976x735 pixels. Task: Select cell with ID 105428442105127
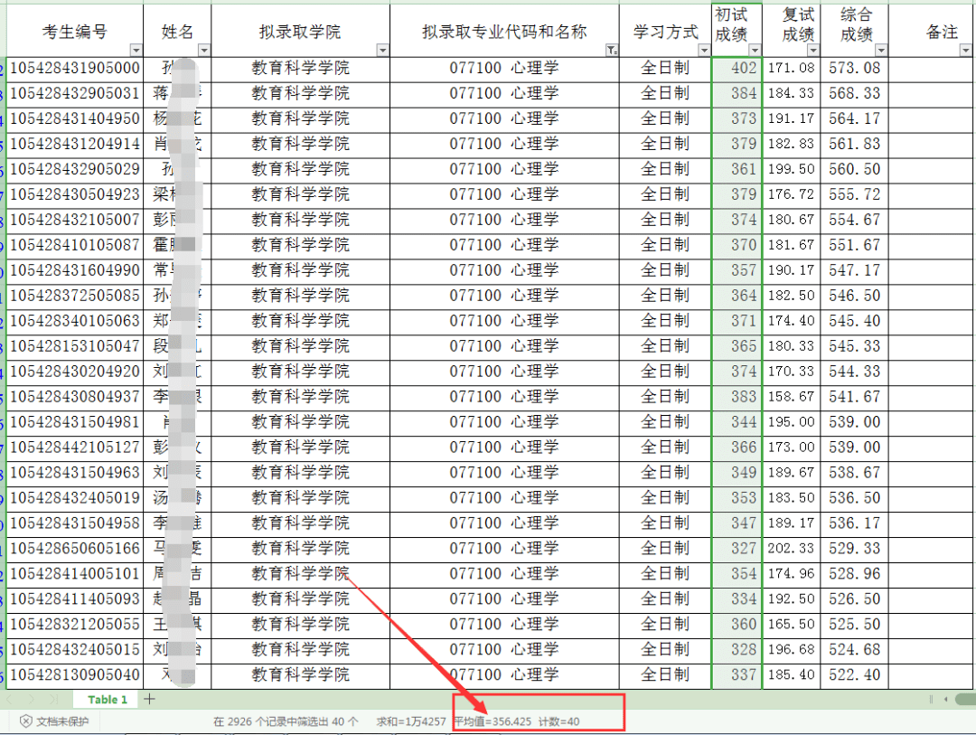tap(75, 448)
